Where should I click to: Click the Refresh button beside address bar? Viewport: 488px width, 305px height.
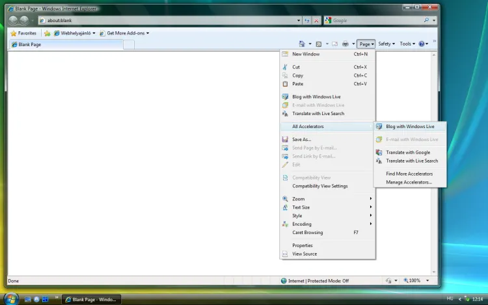pyautogui.click(x=306, y=20)
